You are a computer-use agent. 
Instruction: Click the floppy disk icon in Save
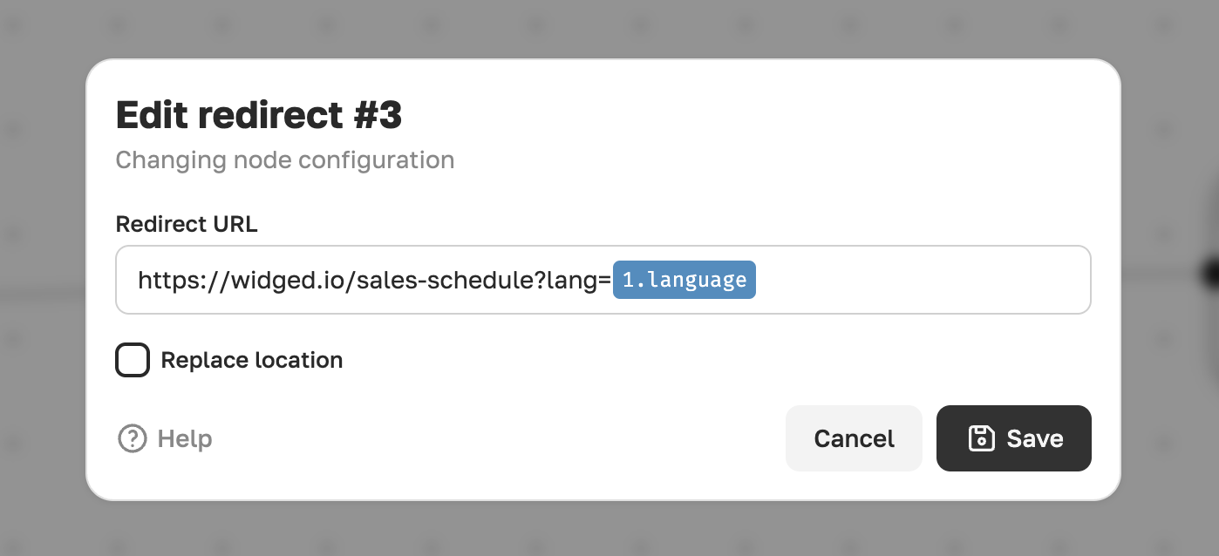tap(982, 438)
